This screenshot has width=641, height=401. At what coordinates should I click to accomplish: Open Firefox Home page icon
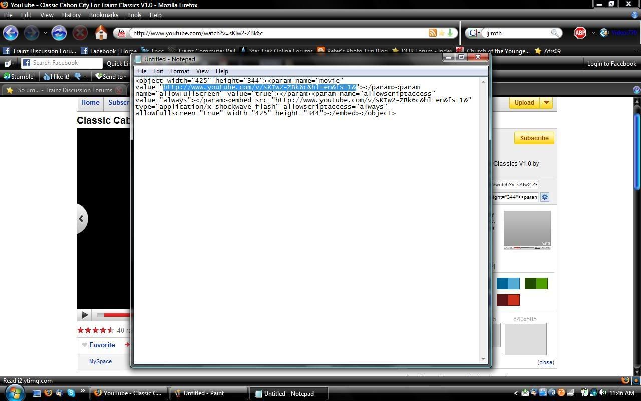(x=101, y=33)
